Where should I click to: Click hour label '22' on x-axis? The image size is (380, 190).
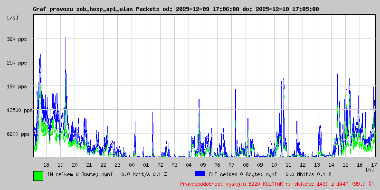point(103,165)
